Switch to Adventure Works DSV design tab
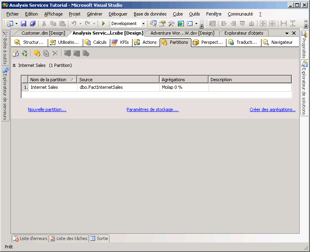 click(182, 33)
